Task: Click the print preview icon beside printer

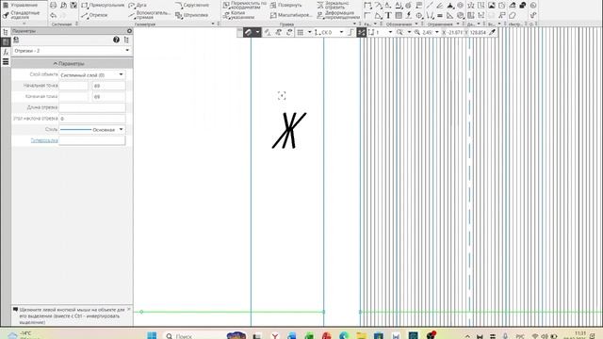Action: (x=63, y=6)
